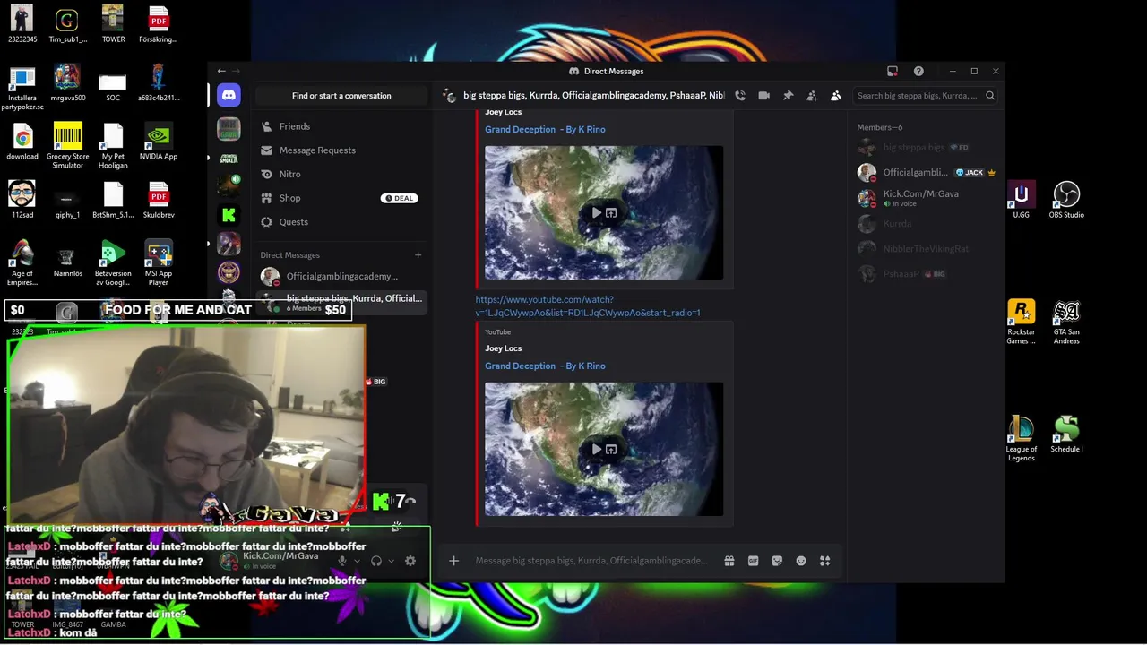This screenshot has height=645, width=1147.
Task: Open Discord inbox icon in title bar
Action: (x=893, y=71)
